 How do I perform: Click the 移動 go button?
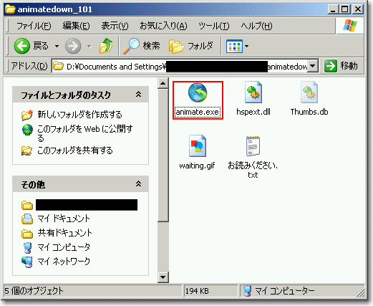(x=341, y=66)
